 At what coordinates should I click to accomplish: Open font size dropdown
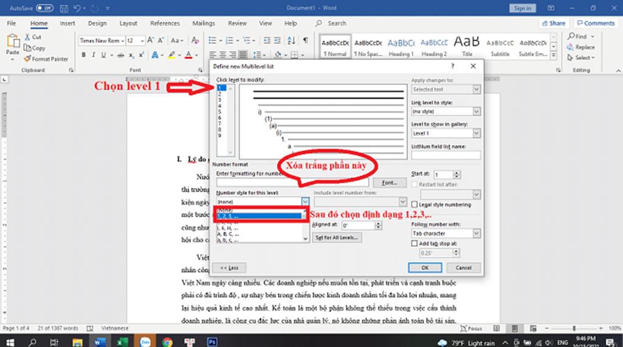tap(142, 41)
